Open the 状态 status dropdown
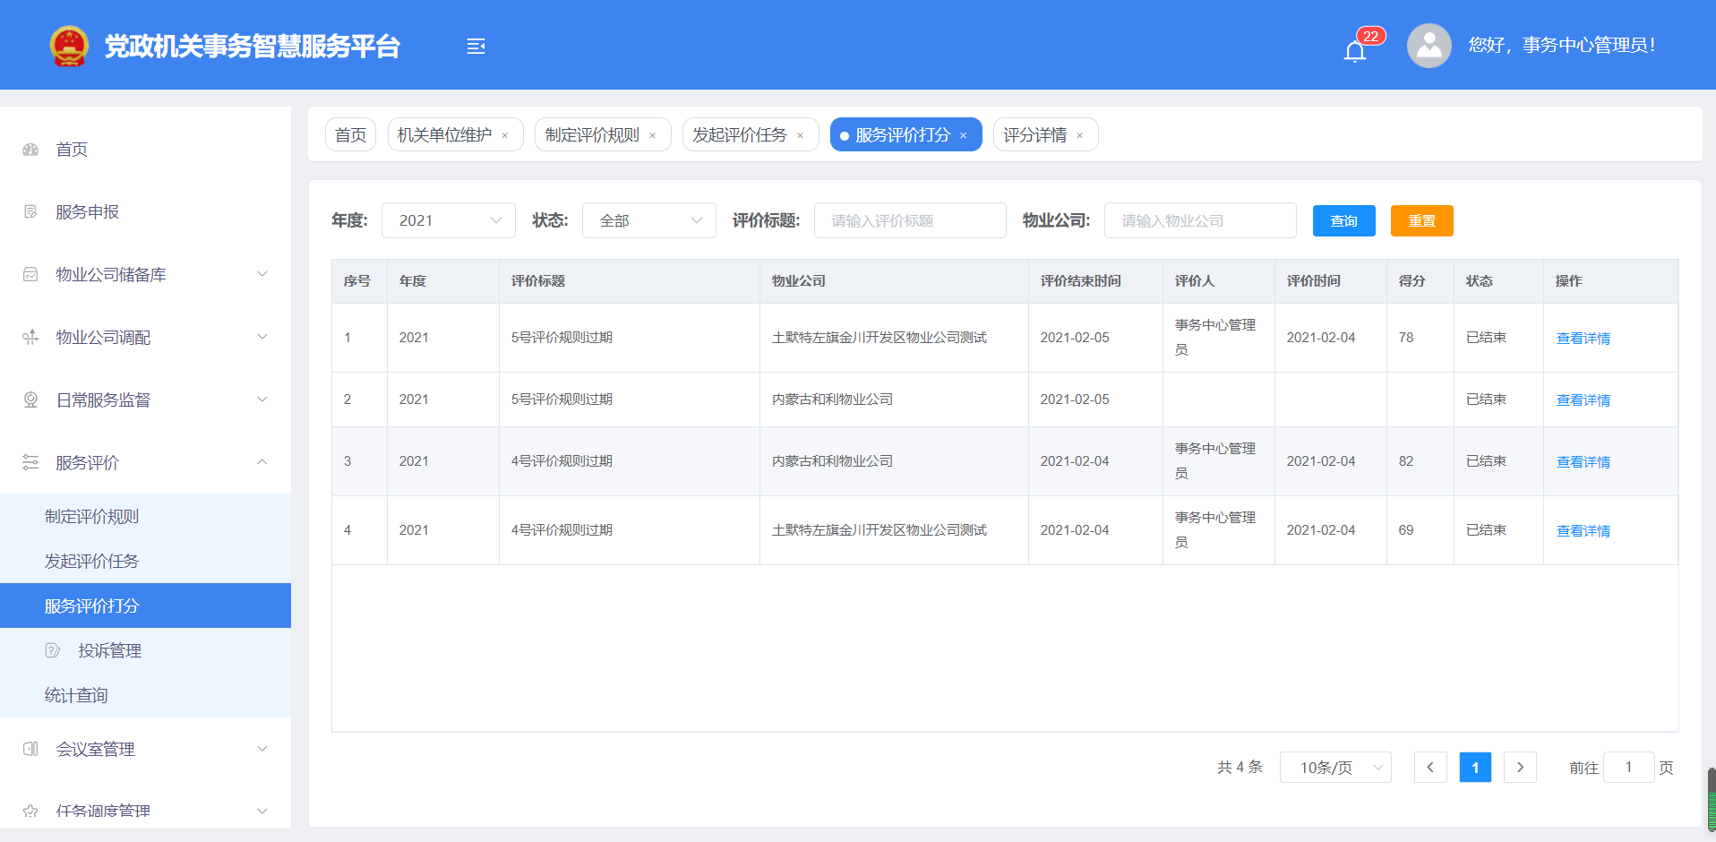The height and width of the screenshot is (842, 1716). point(648,220)
